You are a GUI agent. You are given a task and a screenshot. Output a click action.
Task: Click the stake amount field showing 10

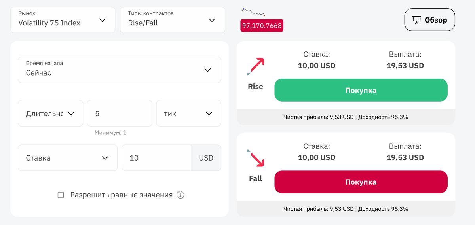[156, 158]
